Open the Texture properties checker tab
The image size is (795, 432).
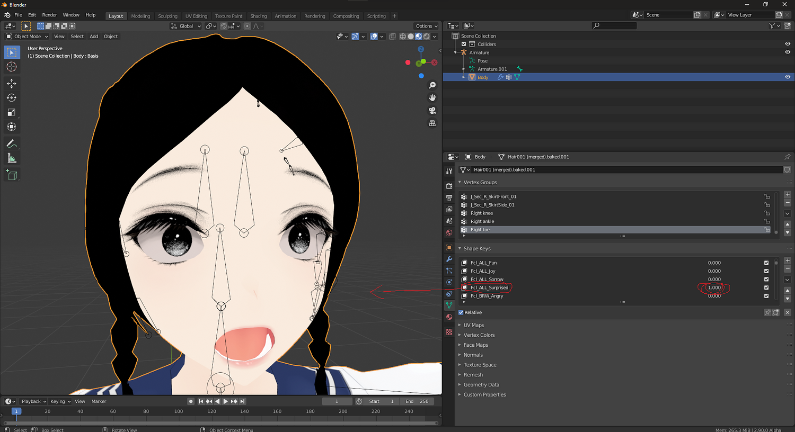[x=449, y=332]
